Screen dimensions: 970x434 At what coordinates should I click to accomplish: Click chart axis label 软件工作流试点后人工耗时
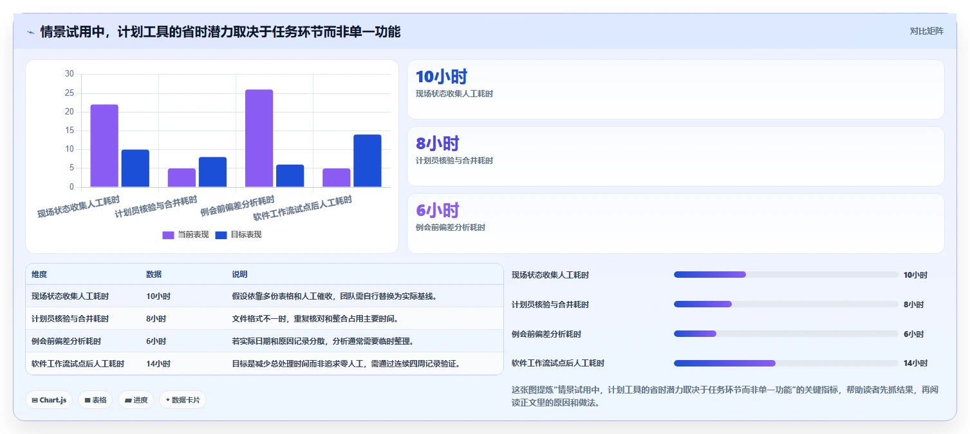303,208
